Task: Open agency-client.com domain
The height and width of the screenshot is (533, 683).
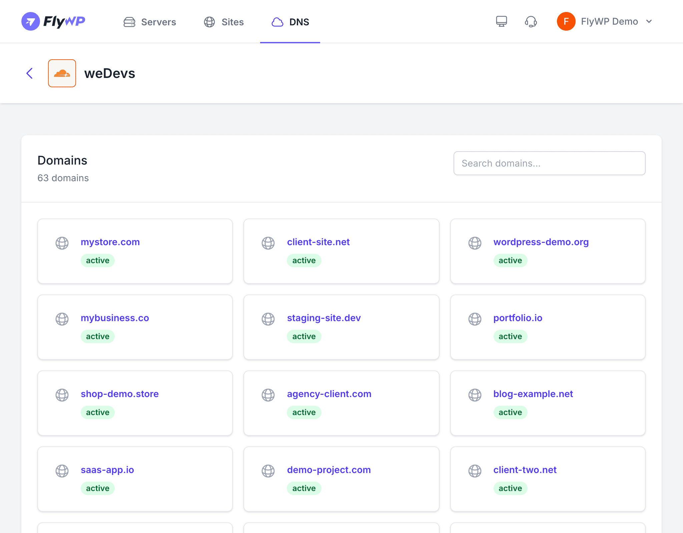Action: click(329, 394)
